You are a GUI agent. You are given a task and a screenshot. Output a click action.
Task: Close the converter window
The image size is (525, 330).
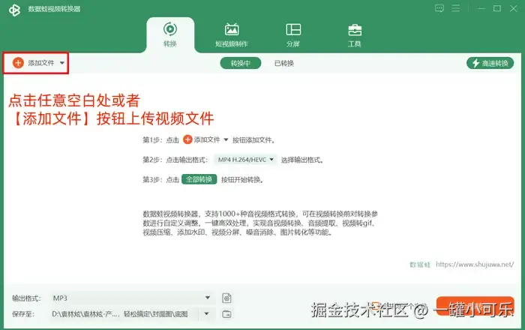pyautogui.click(x=513, y=8)
